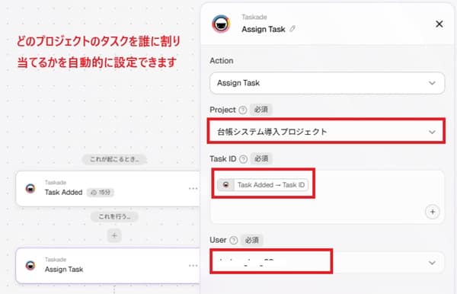Screen dimensions: 457x294
Task: Show help for the Task ID field
Action: (243, 159)
